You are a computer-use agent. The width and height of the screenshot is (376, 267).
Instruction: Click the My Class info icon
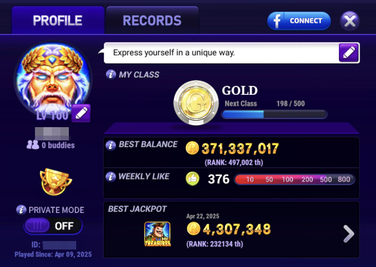click(111, 75)
